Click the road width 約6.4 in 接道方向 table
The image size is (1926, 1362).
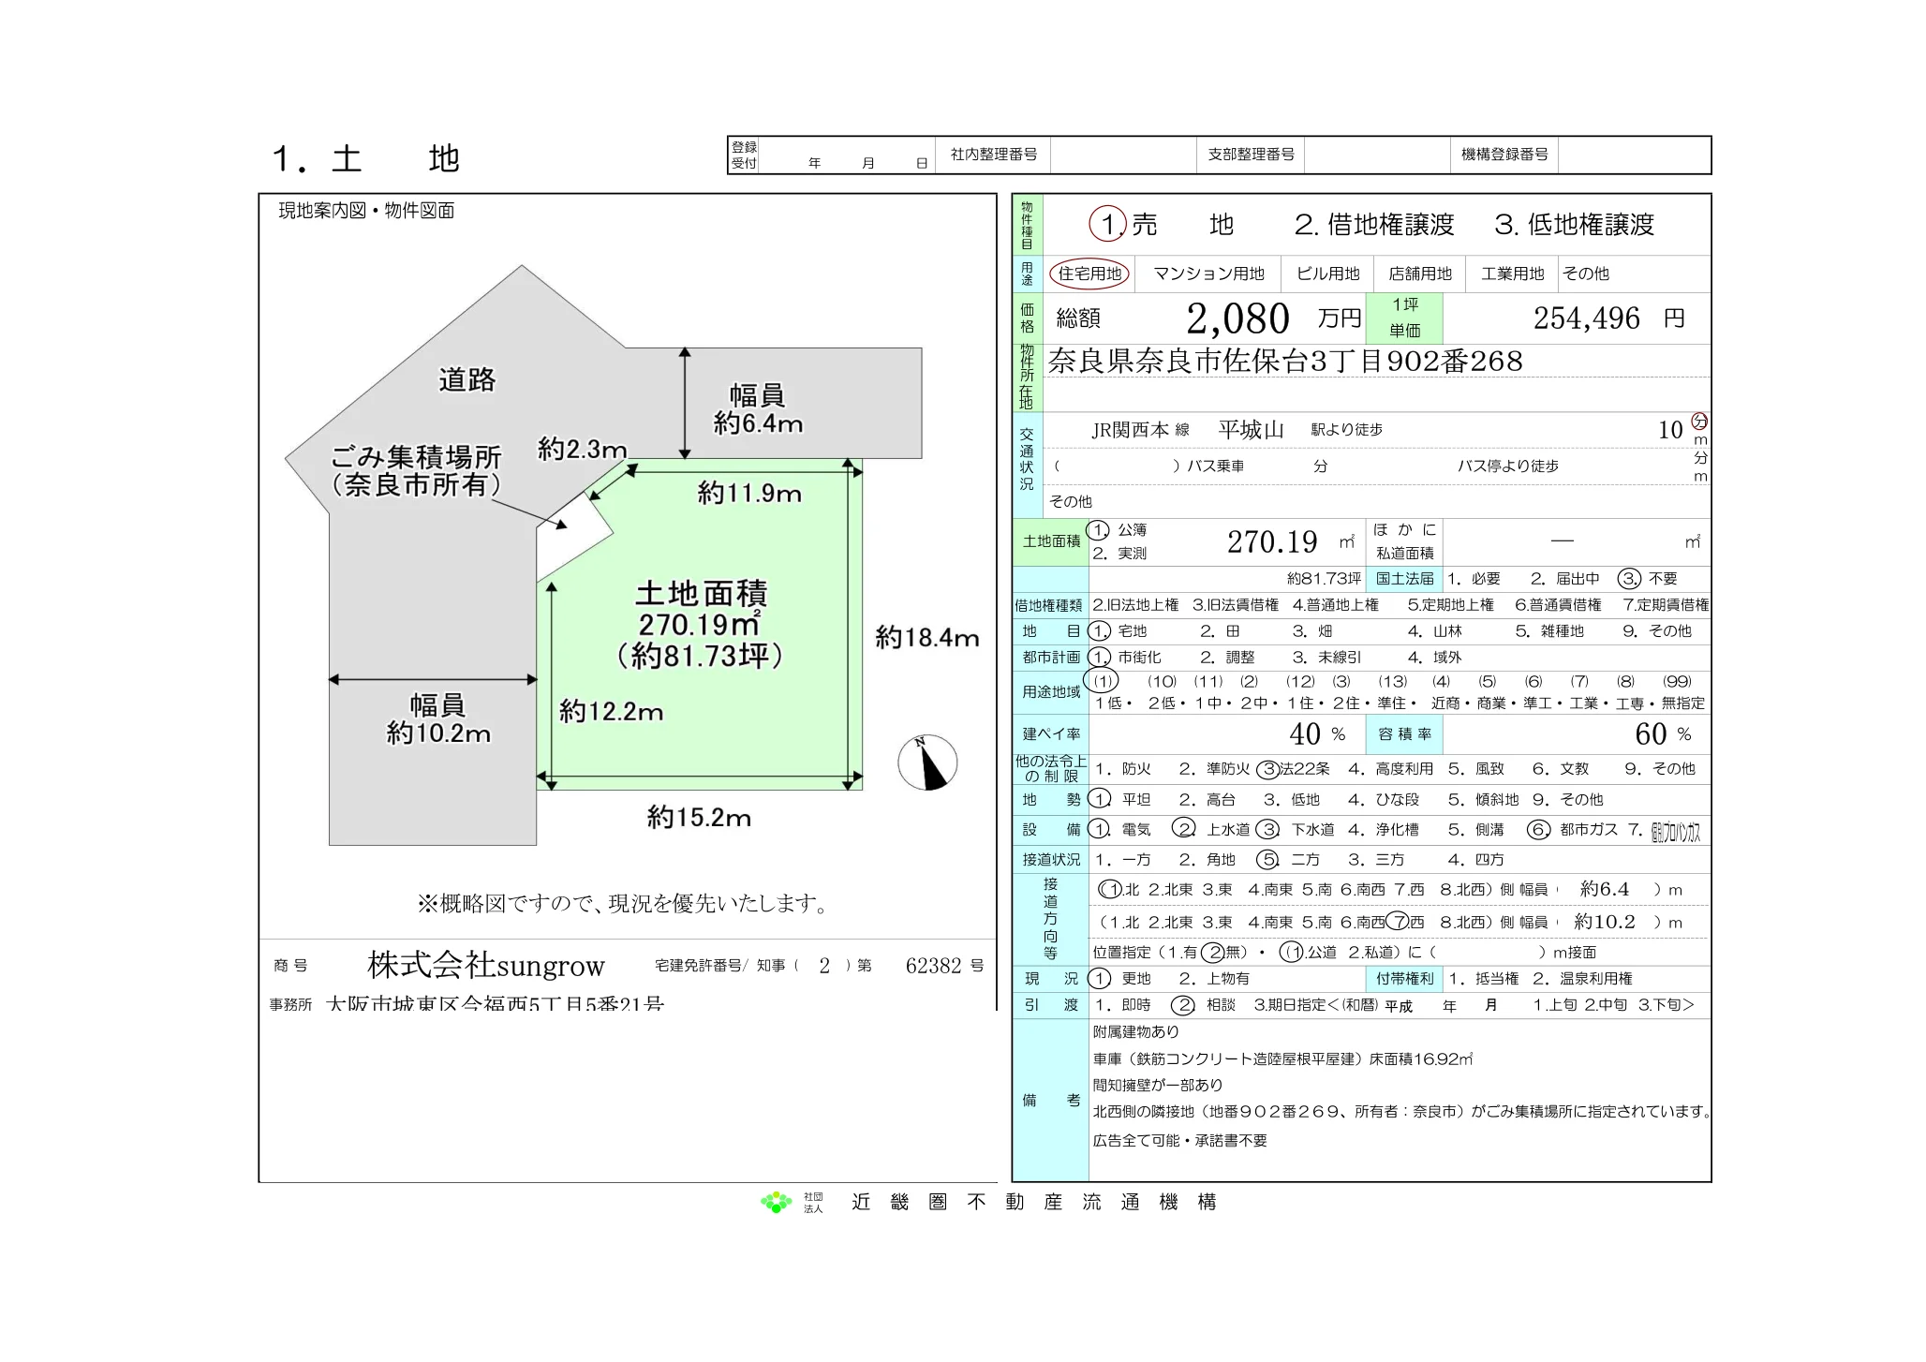[x=1605, y=889]
